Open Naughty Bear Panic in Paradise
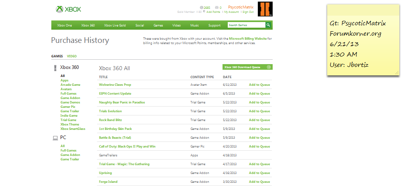 (122, 102)
